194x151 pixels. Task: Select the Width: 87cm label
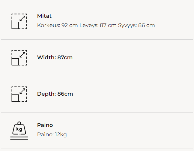[55, 57]
